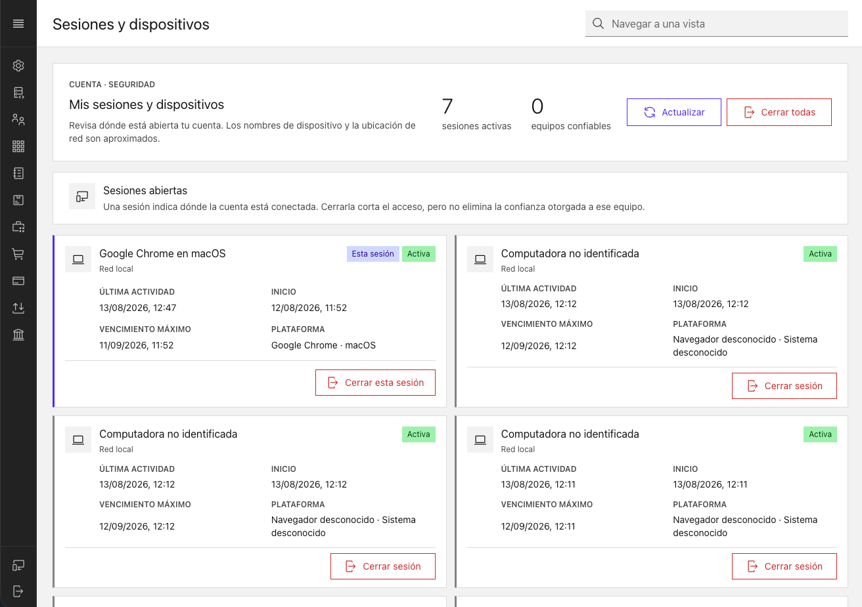Click the logout icon at sidebar bottom
The image size is (862, 607).
click(18, 592)
